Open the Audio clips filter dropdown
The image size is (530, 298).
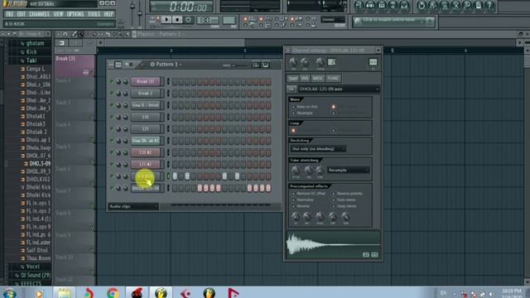click(133, 206)
